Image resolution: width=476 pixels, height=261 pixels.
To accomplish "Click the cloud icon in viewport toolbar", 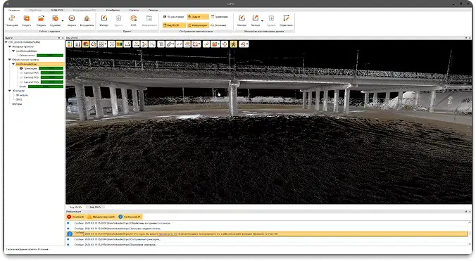I will tap(94, 44).
